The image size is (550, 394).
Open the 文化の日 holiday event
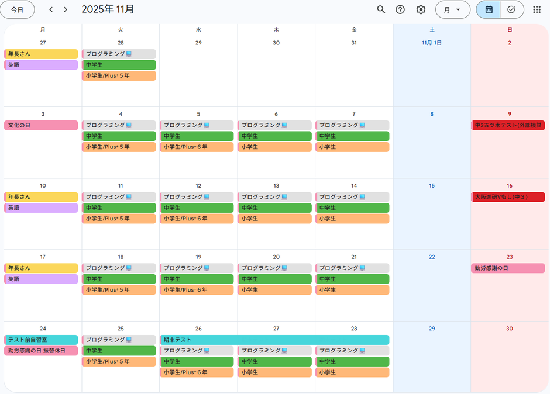click(41, 125)
